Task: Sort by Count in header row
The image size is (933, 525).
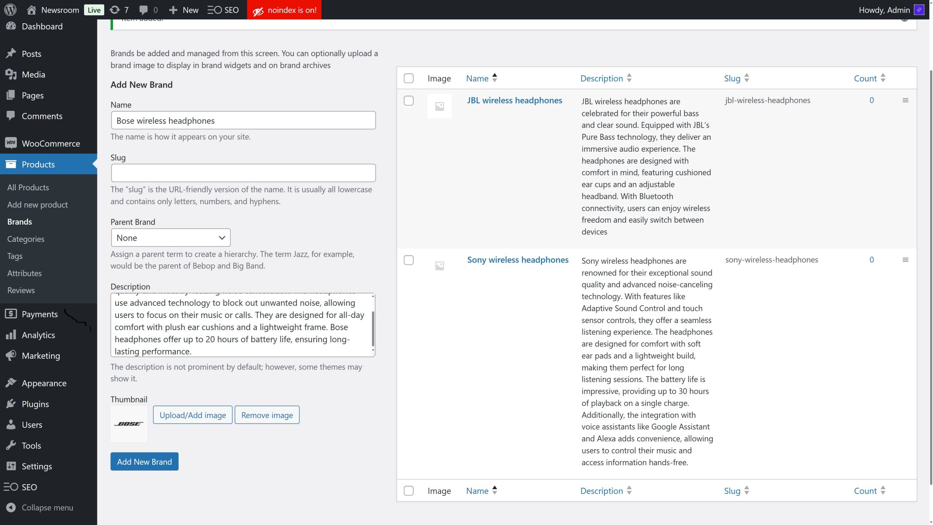Action: click(870, 78)
